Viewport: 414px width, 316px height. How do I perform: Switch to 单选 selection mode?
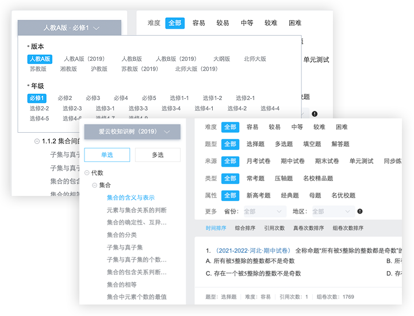tap(107, 155)
